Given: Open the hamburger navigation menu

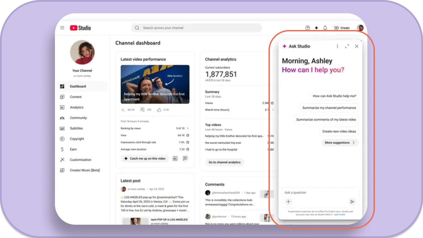Looking at the screenshot, I should [x=62, y=28].
